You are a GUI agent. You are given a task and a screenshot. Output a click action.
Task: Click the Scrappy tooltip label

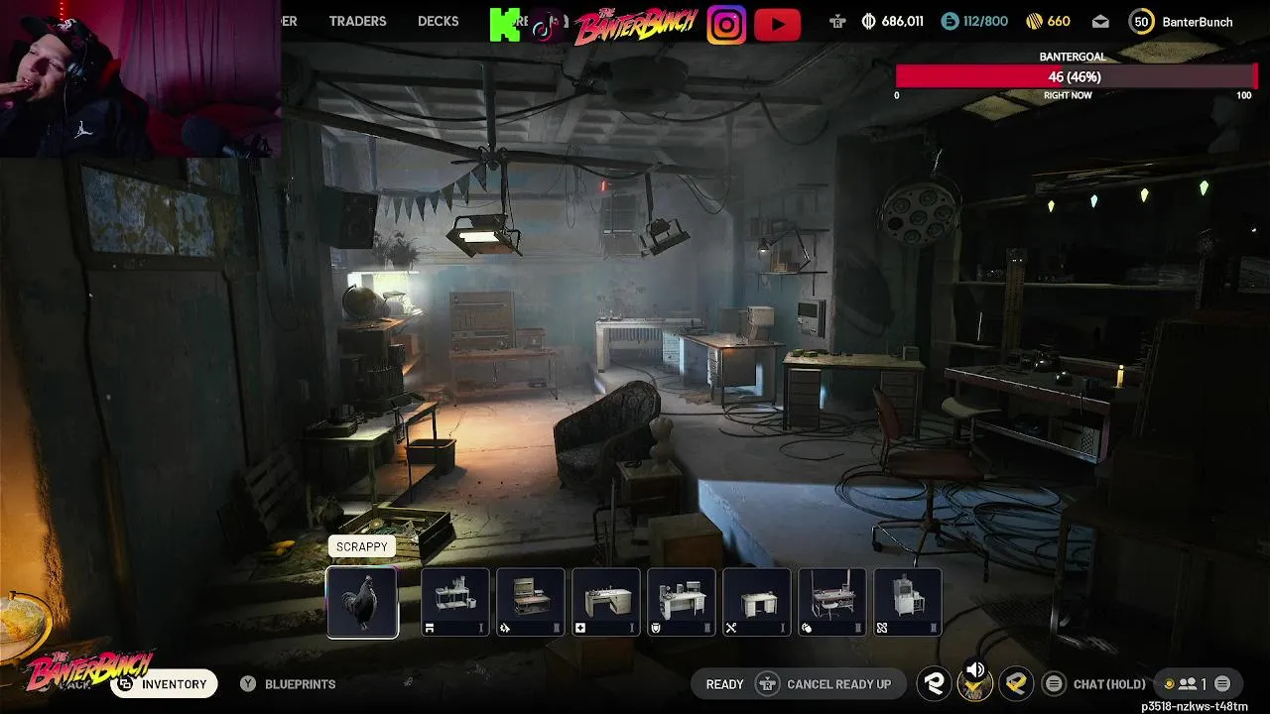(362, 546)
